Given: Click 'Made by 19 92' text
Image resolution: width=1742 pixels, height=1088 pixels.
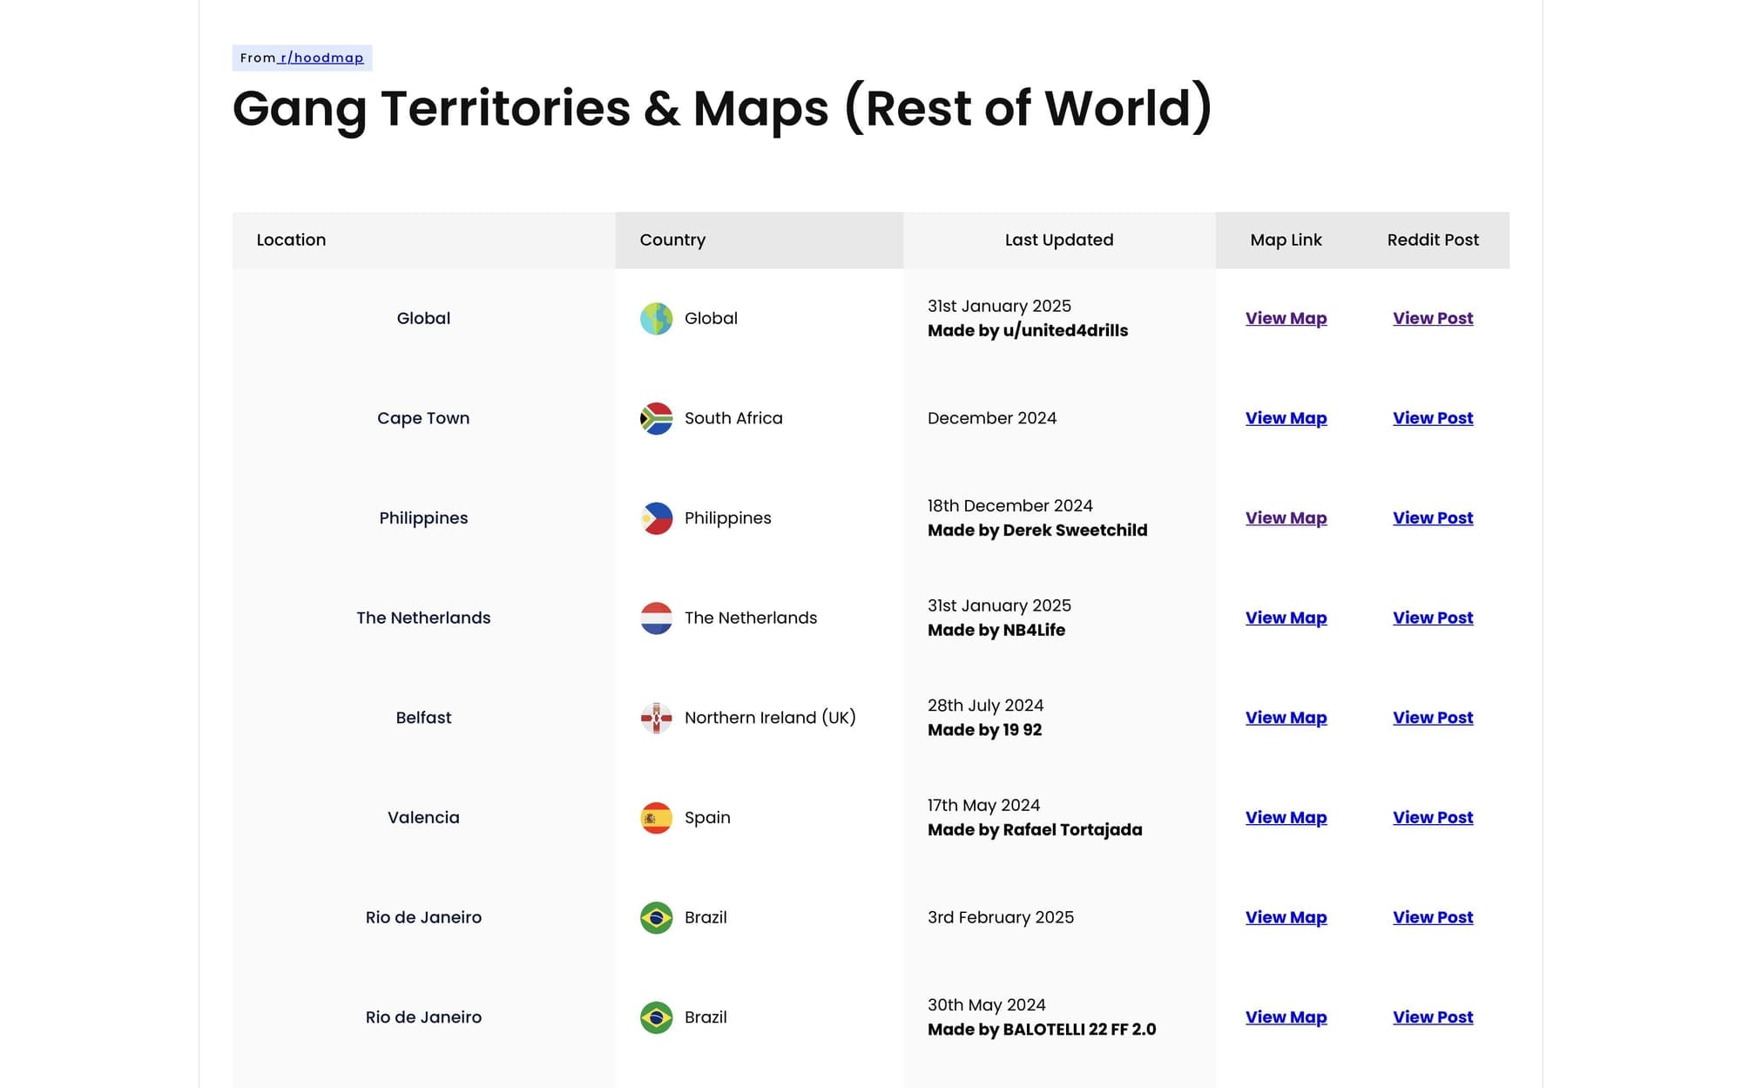Looking at the screenshot, I should [x=985, y=730].
